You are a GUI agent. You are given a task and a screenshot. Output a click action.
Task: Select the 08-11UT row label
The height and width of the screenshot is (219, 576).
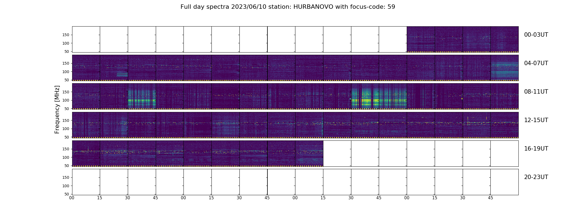click(x=536, y=92)
